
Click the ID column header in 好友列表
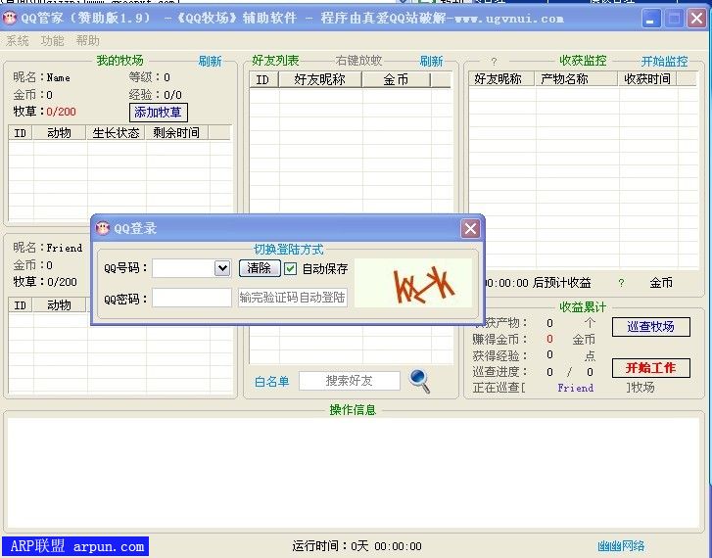(x=263, y=79)
